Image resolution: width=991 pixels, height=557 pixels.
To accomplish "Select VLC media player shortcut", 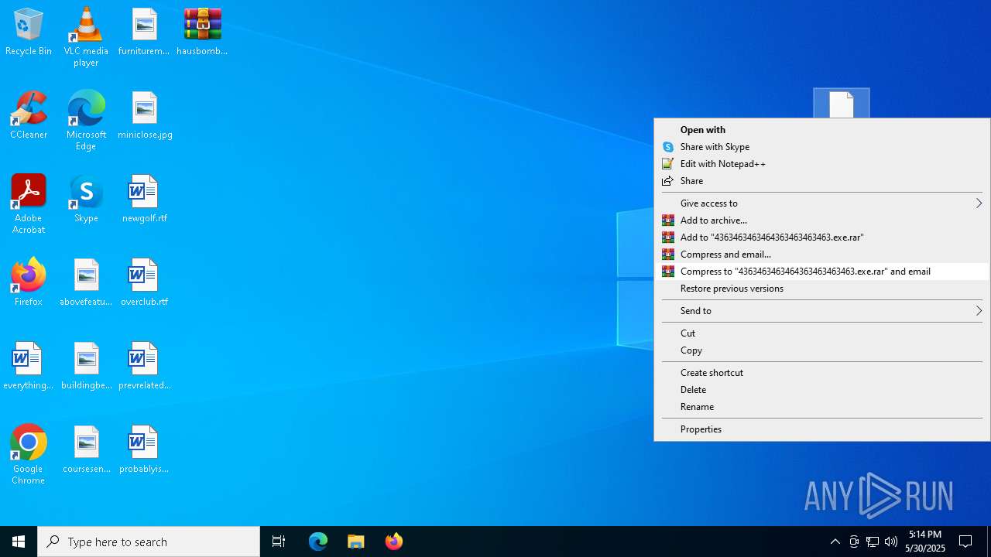I will pos(86,37).
